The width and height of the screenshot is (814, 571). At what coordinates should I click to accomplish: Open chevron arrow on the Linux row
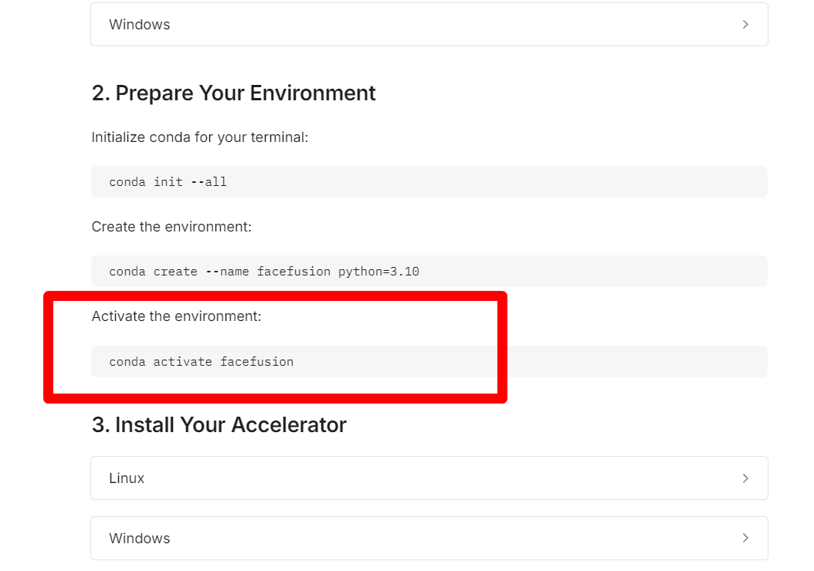(745, 478)
